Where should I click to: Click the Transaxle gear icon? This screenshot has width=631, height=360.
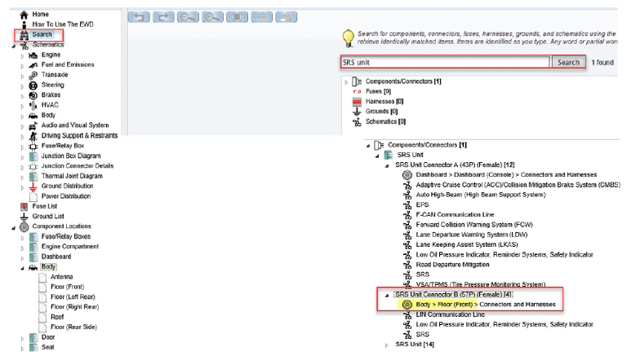click(x=33, y=75)
